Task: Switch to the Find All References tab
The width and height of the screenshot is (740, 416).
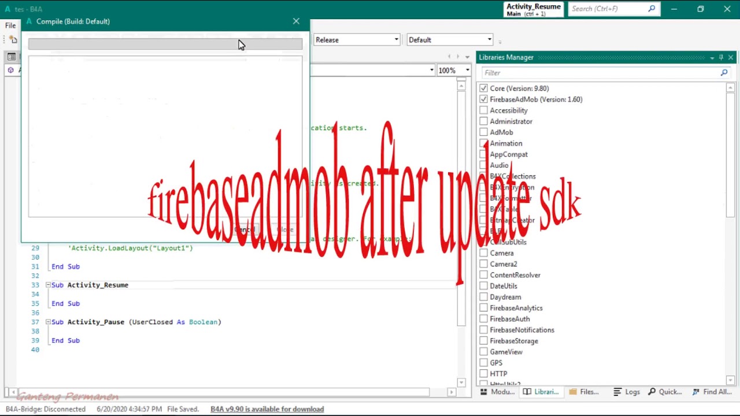Action: click(x=712, y=392)
